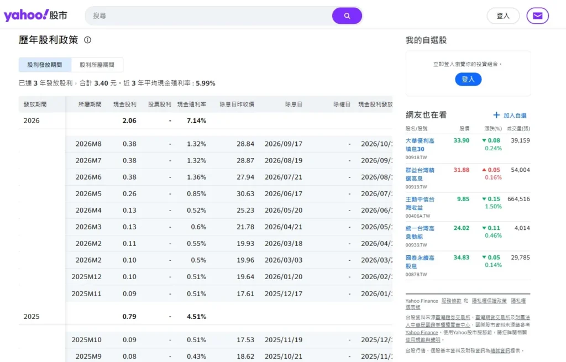Viewport: 566px width, 362px height.
Task: Click the 2026M7 period cell
Action: pos(88,161)
